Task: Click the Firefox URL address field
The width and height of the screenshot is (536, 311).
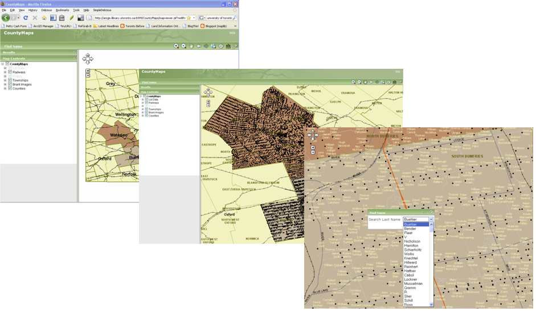Action: pyautogui.click(x=140, y=18)
